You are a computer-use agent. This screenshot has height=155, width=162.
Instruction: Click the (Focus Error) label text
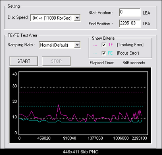point(128,53)
